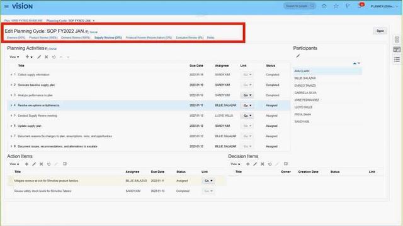Open View menu in Action Items toolbar
This screenshot has width=403, height=226.
click(14, 164)
